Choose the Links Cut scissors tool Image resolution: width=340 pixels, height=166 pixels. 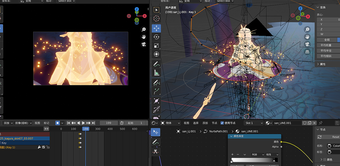(x=156, y=152)
